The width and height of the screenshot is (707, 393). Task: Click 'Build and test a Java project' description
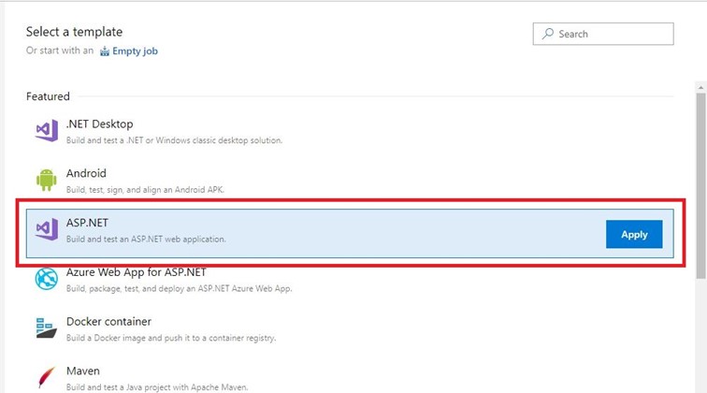pos(157,387)
